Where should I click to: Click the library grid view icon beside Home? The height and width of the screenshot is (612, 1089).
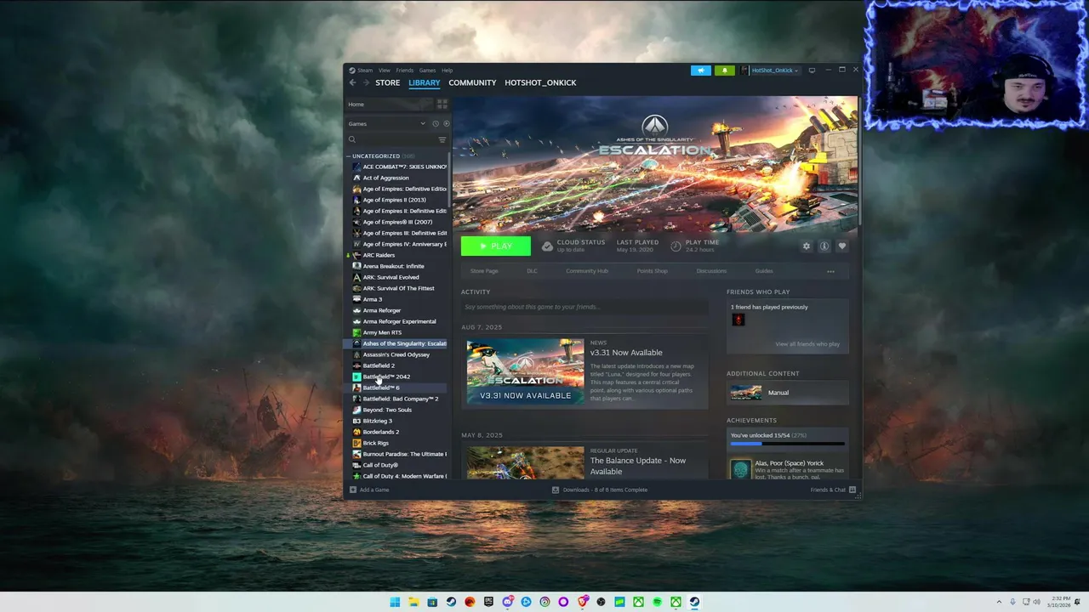[x=442, y=104]
